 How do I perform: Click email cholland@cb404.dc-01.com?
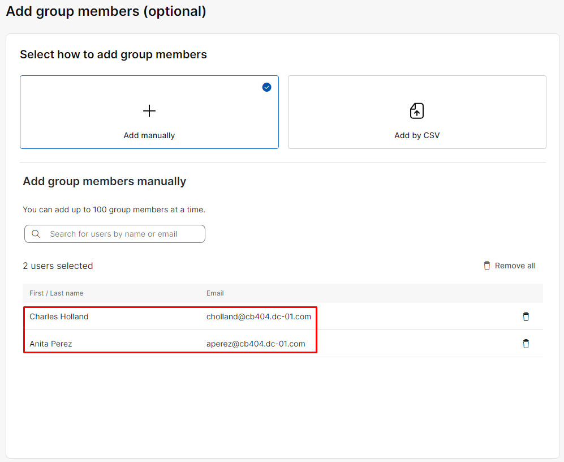tap(259, 316)
